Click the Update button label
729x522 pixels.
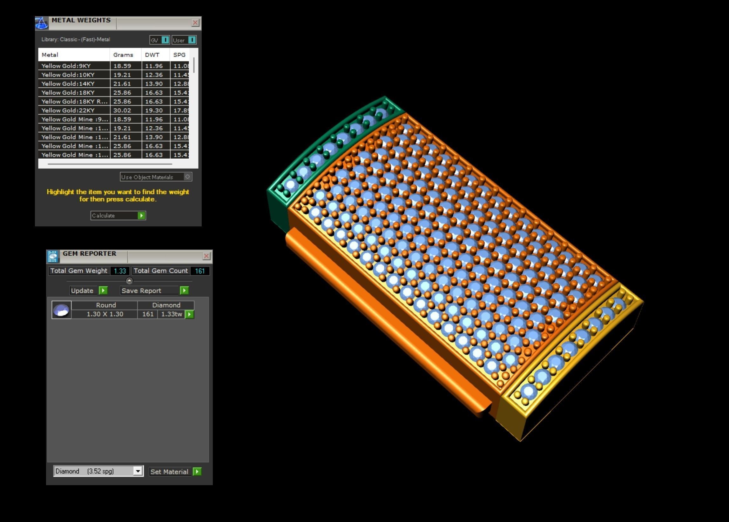(x=82, y=291)
